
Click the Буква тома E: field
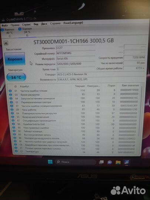[x=76, y=69]
